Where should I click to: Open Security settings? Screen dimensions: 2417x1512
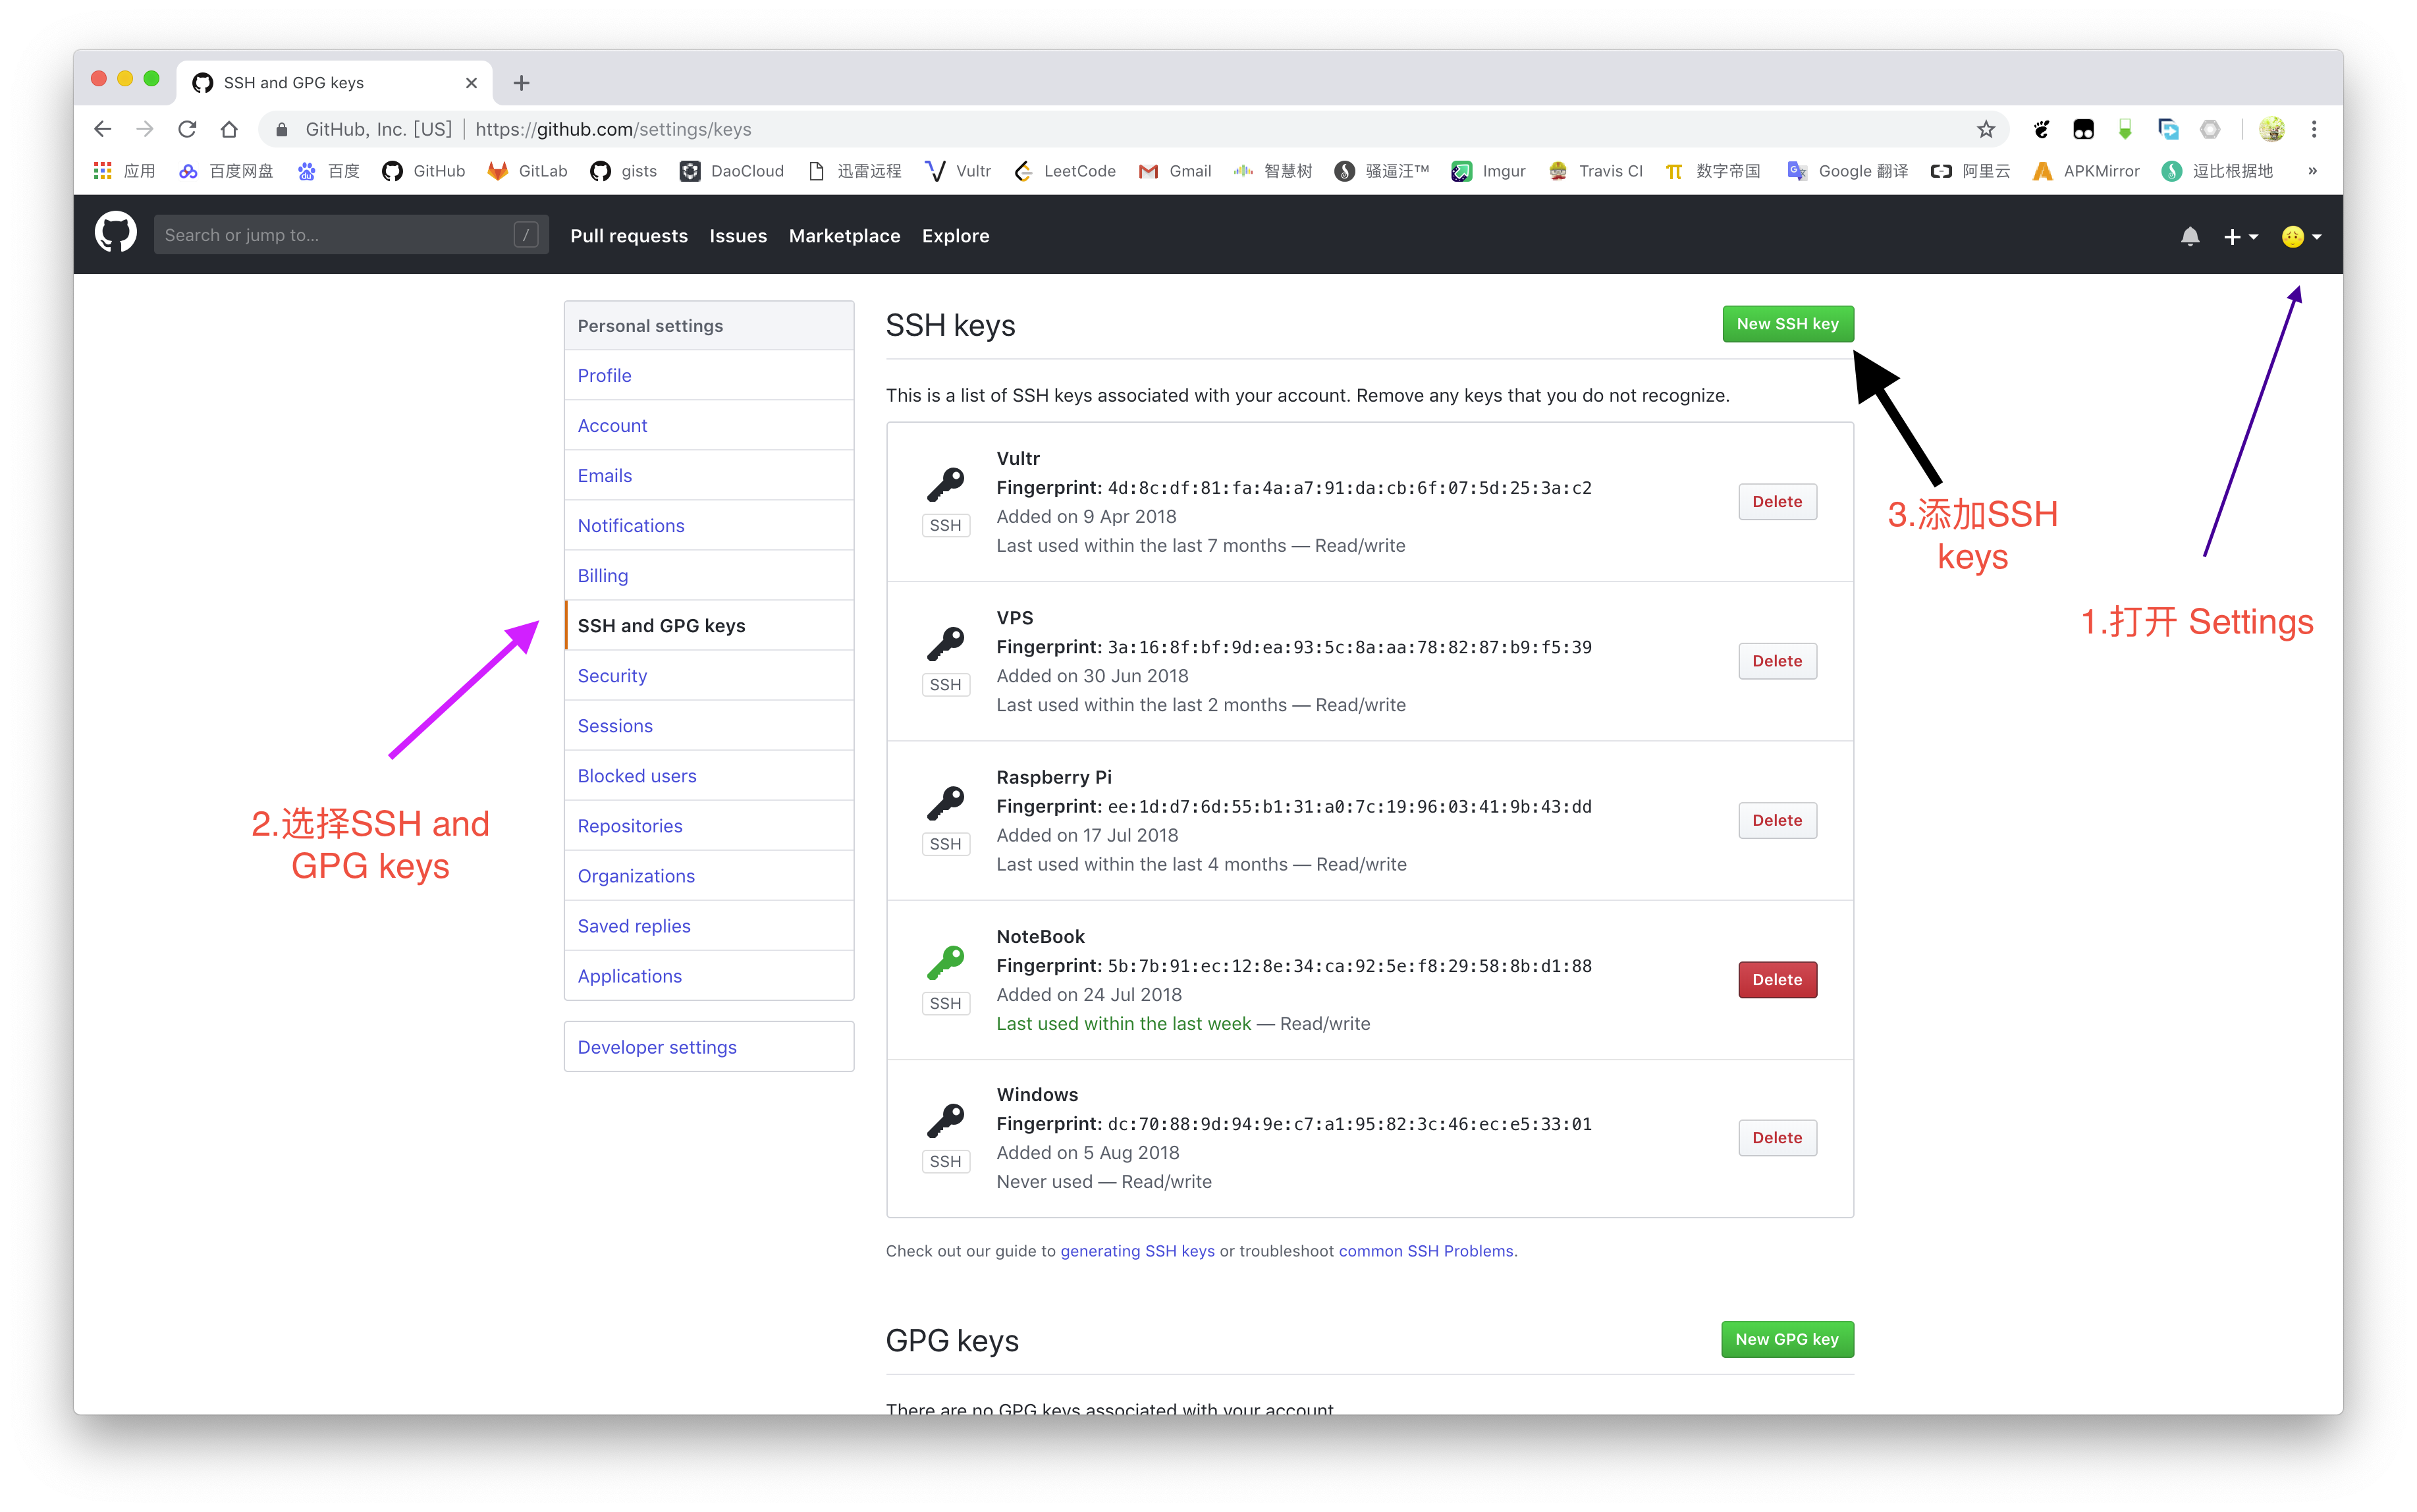(709, 675)
